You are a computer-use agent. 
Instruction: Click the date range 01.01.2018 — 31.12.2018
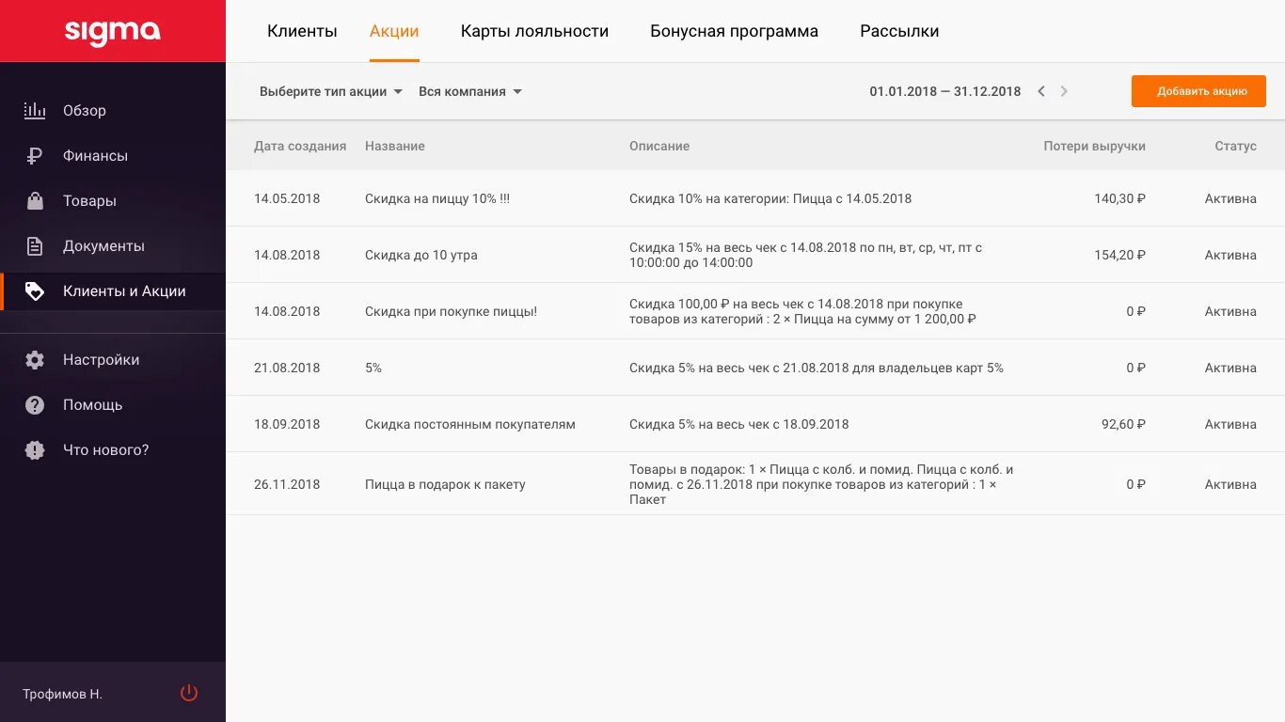point(944,91)
